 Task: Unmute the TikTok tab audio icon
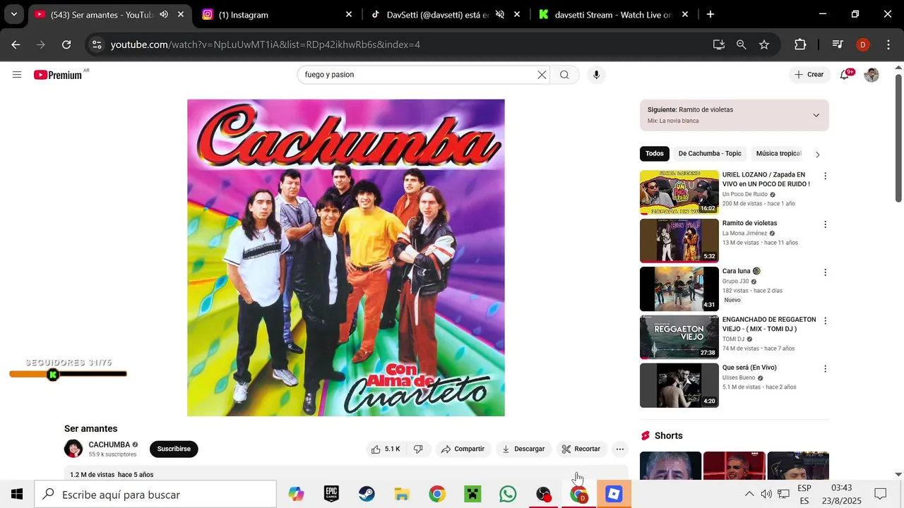(500, 14)
